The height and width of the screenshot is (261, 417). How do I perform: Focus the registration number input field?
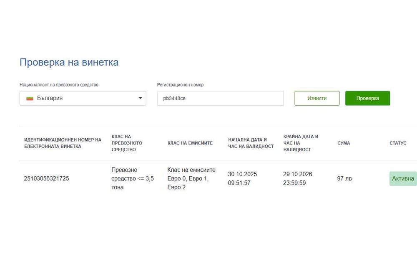220,99
